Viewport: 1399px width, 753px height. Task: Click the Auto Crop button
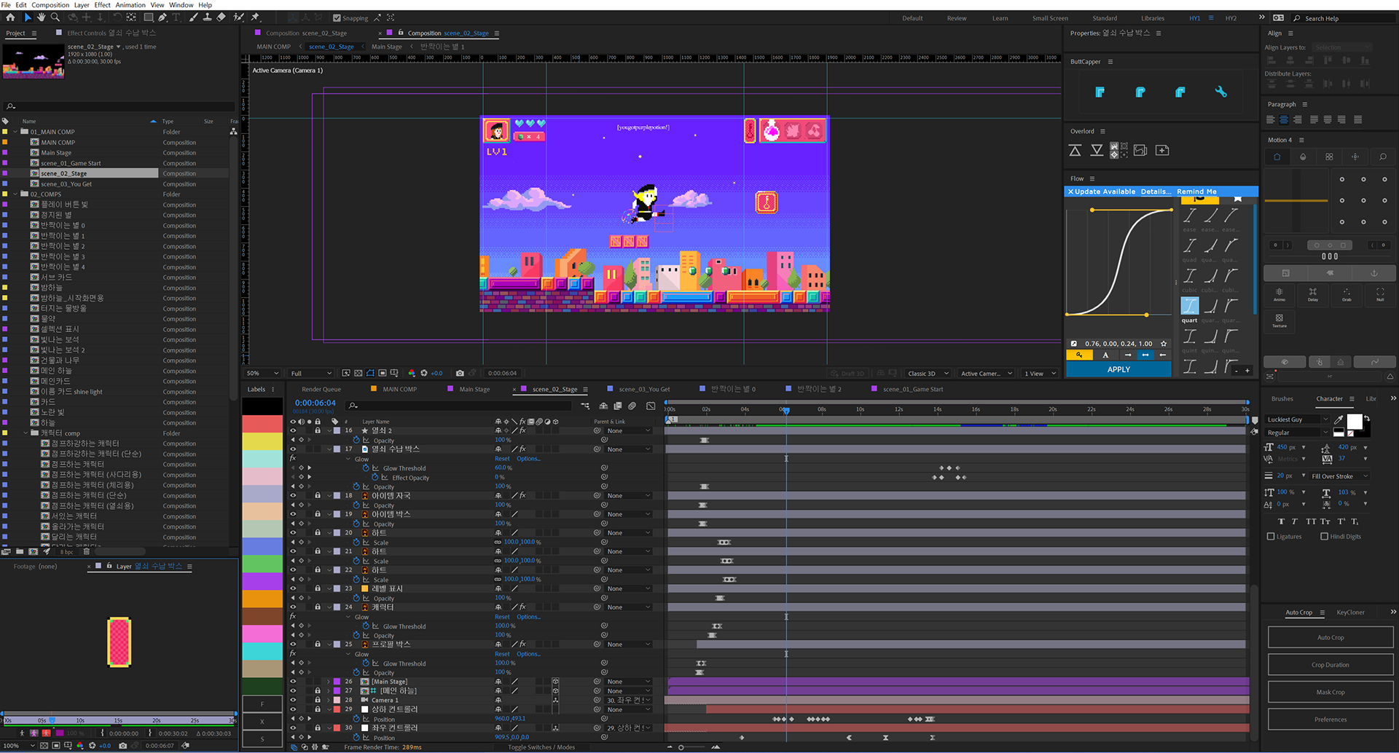(x=1331, y=637)
